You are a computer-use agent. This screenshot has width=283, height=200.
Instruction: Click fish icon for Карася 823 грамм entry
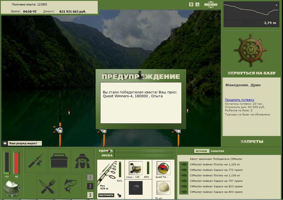coord(184,186)
